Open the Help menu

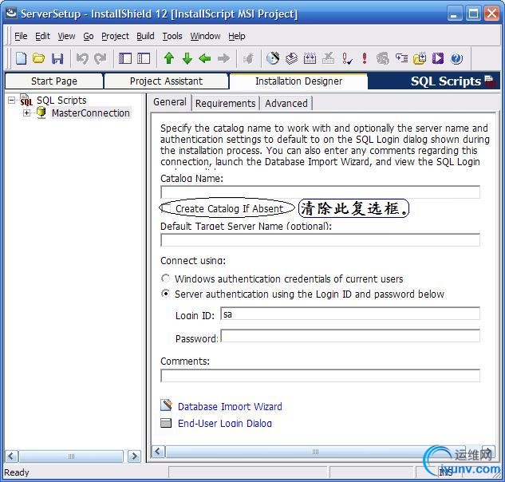pyautogui.click(x=237, y=36)
